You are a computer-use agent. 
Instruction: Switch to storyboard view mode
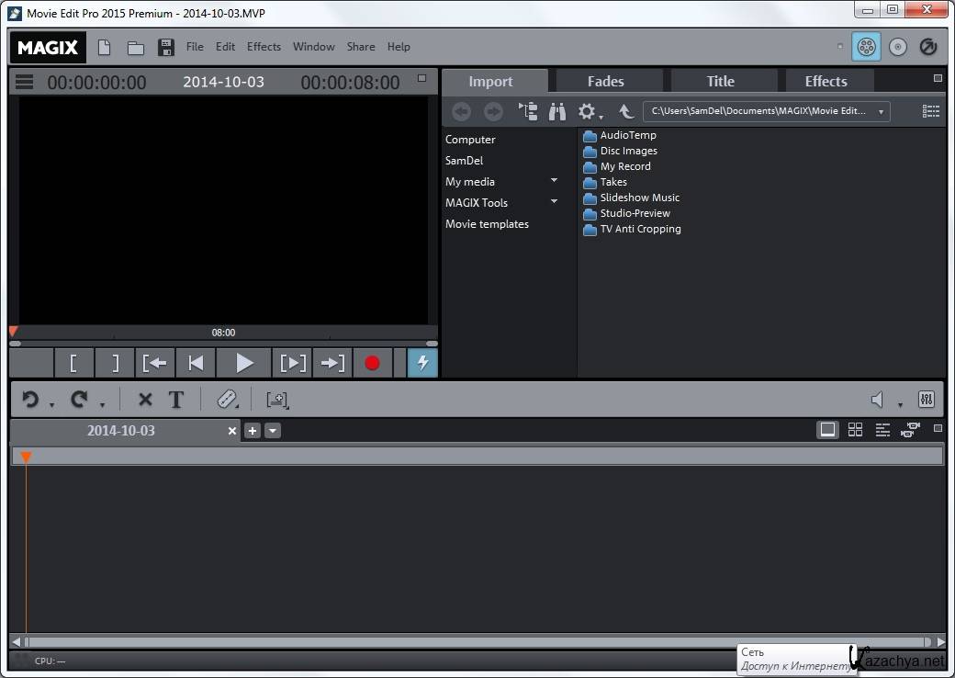828,430
